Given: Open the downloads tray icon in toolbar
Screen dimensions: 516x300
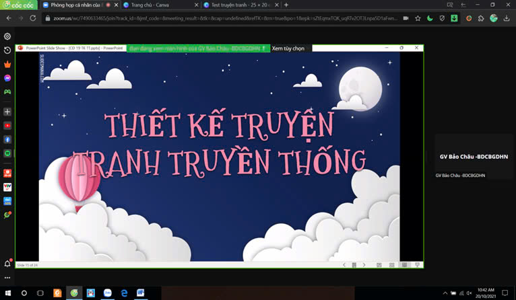Looking at the screenshot, I should pos(507,18).
